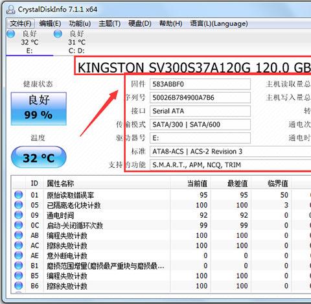This screenshot has width=311, height=304.
Task: Click the 临界值 column header
Action: pyautogui.click(x=271, y=183)
